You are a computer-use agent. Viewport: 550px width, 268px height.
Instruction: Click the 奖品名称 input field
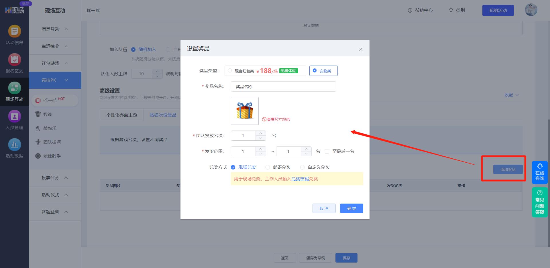pos(283,86)
